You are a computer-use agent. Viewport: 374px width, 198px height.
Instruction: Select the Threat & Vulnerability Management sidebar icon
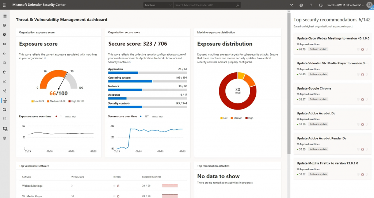click(5, 100)
